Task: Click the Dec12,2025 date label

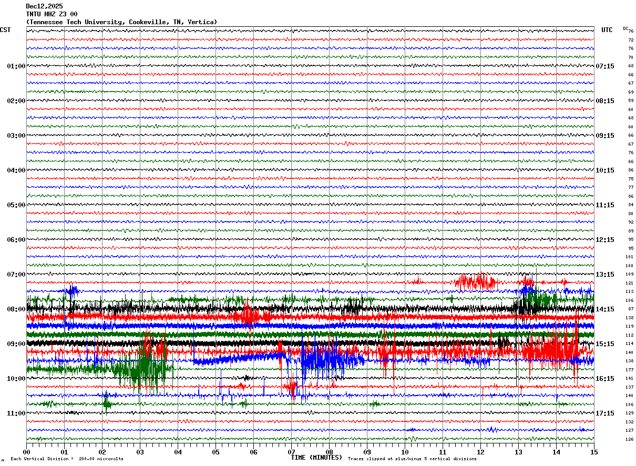Action: tap(44, 6)
